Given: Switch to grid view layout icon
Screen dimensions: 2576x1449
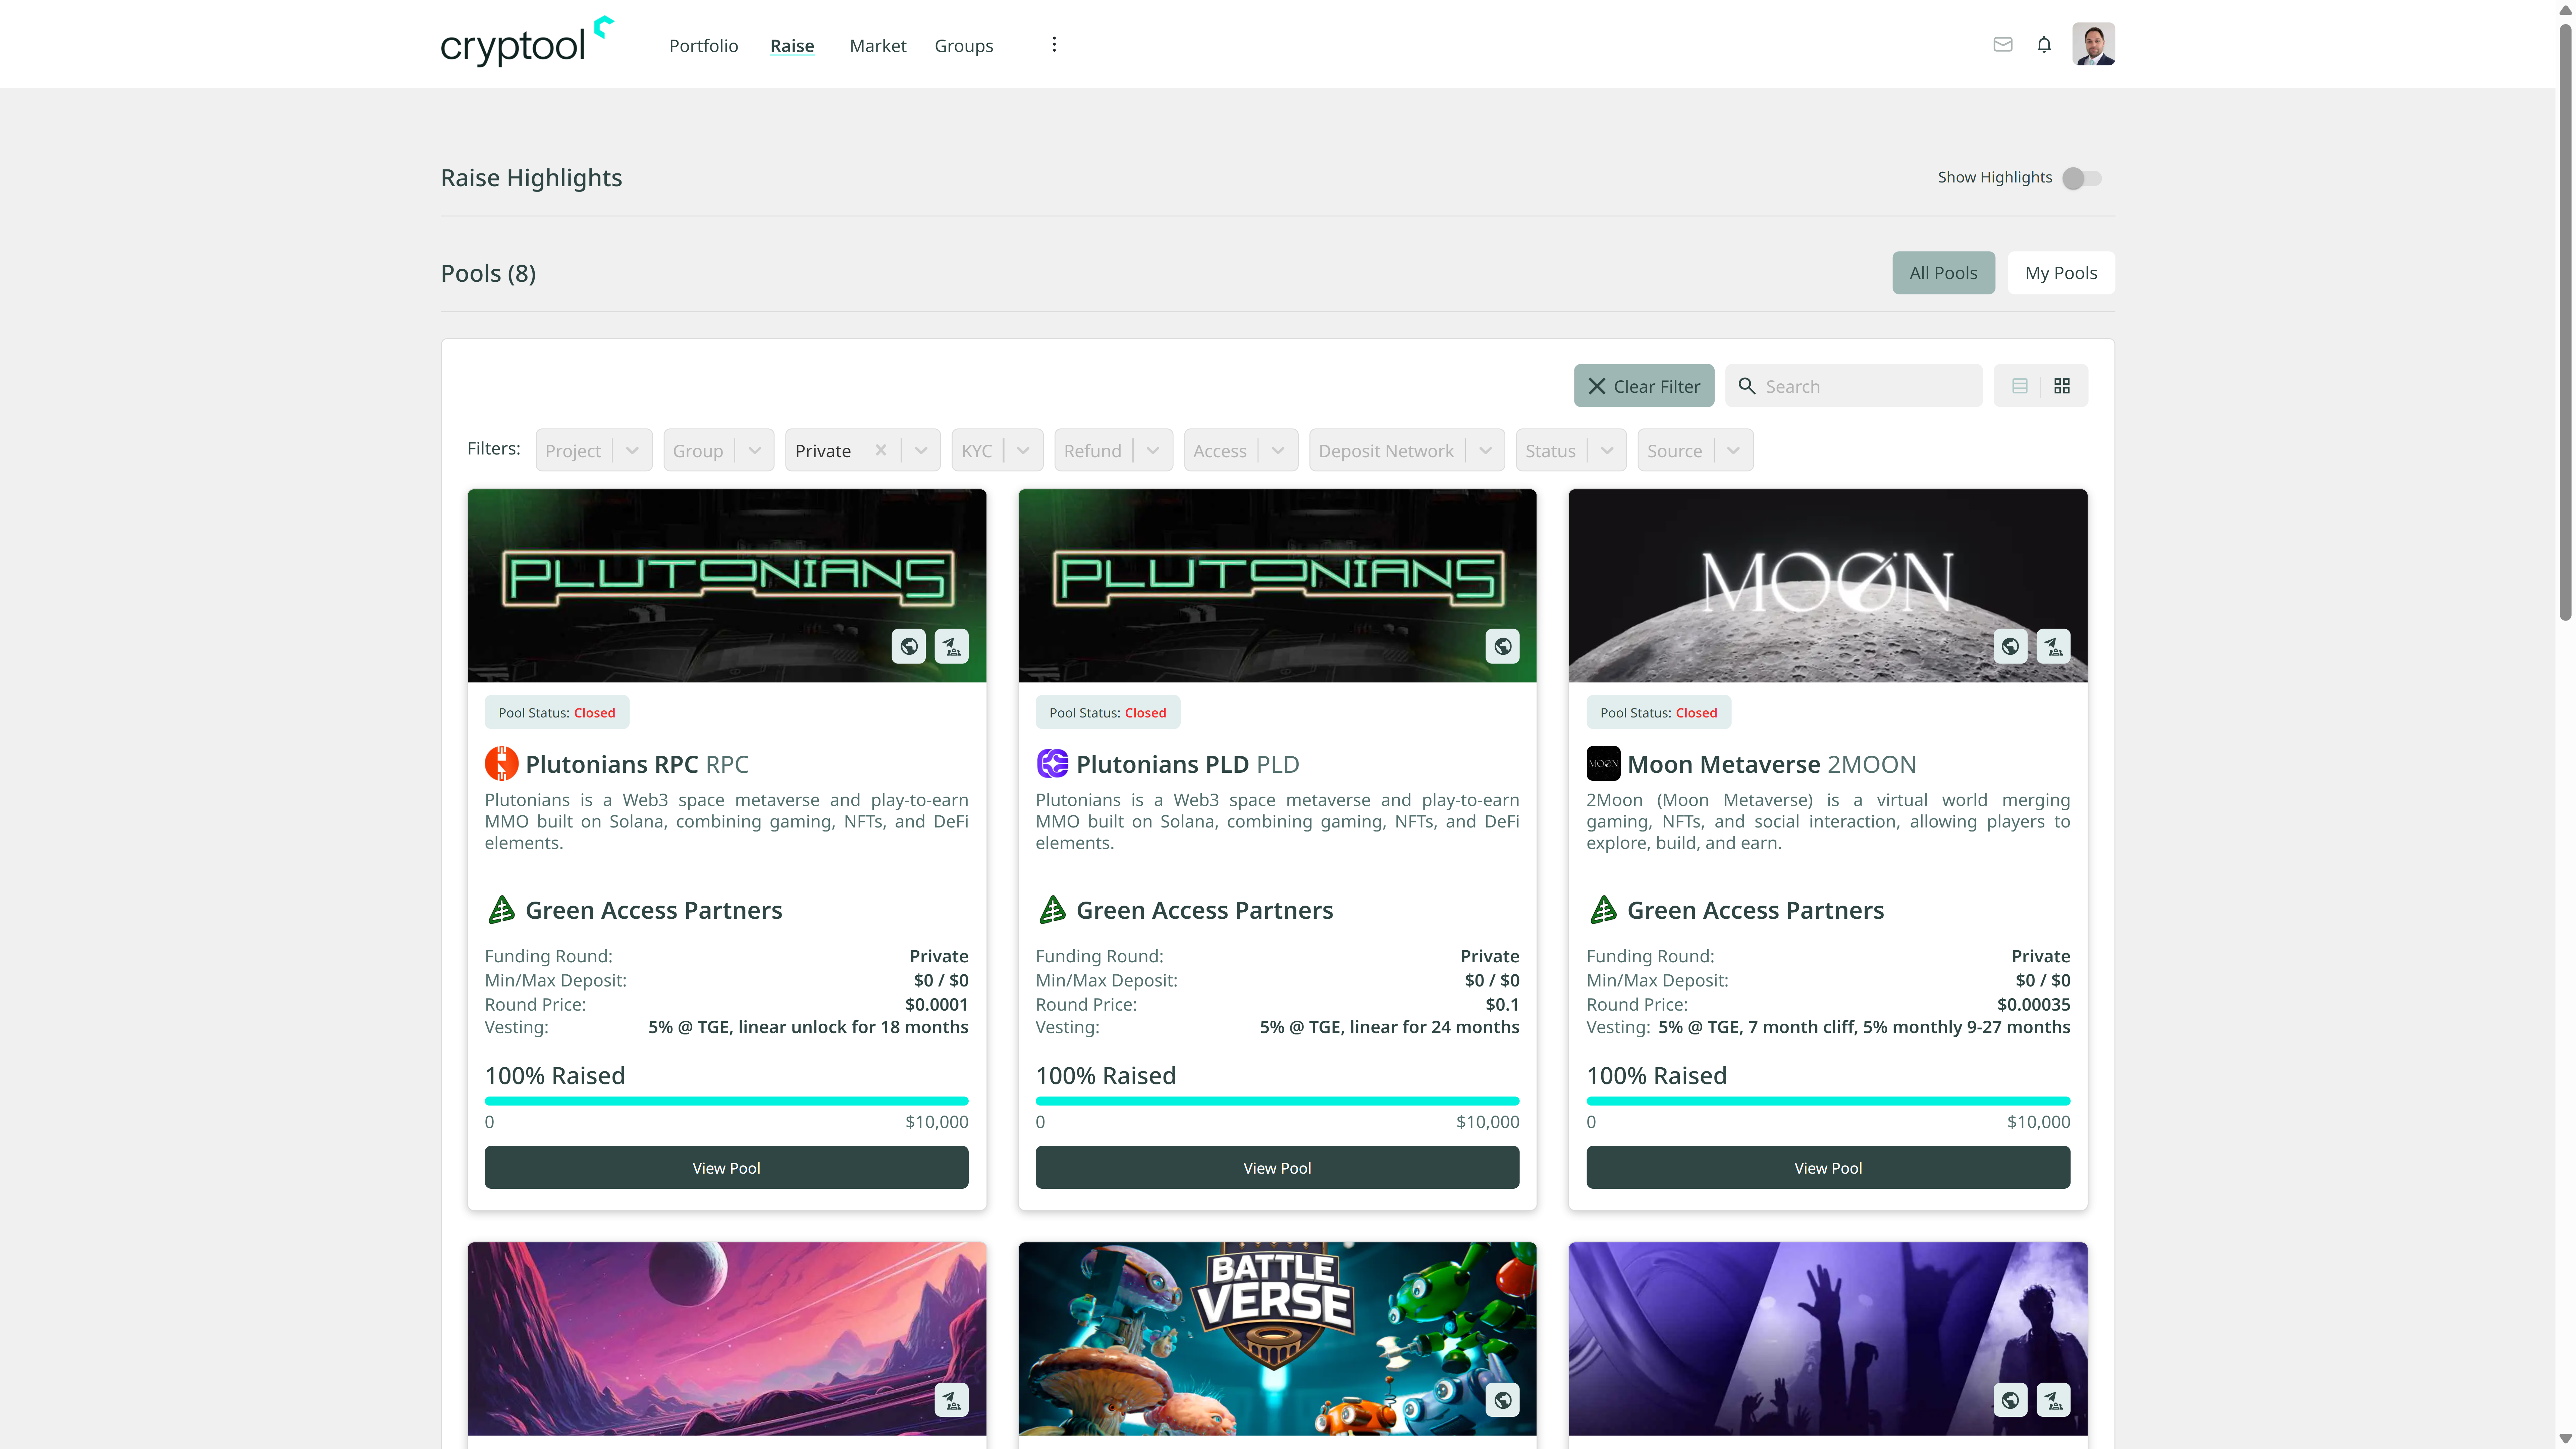Looking at the screenshot, I should 2062,386.
